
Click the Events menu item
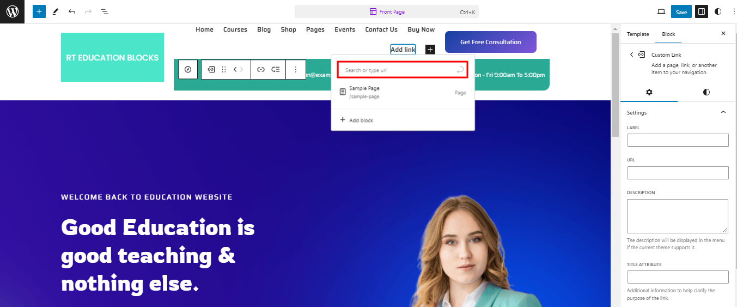(x=345, y=29)
